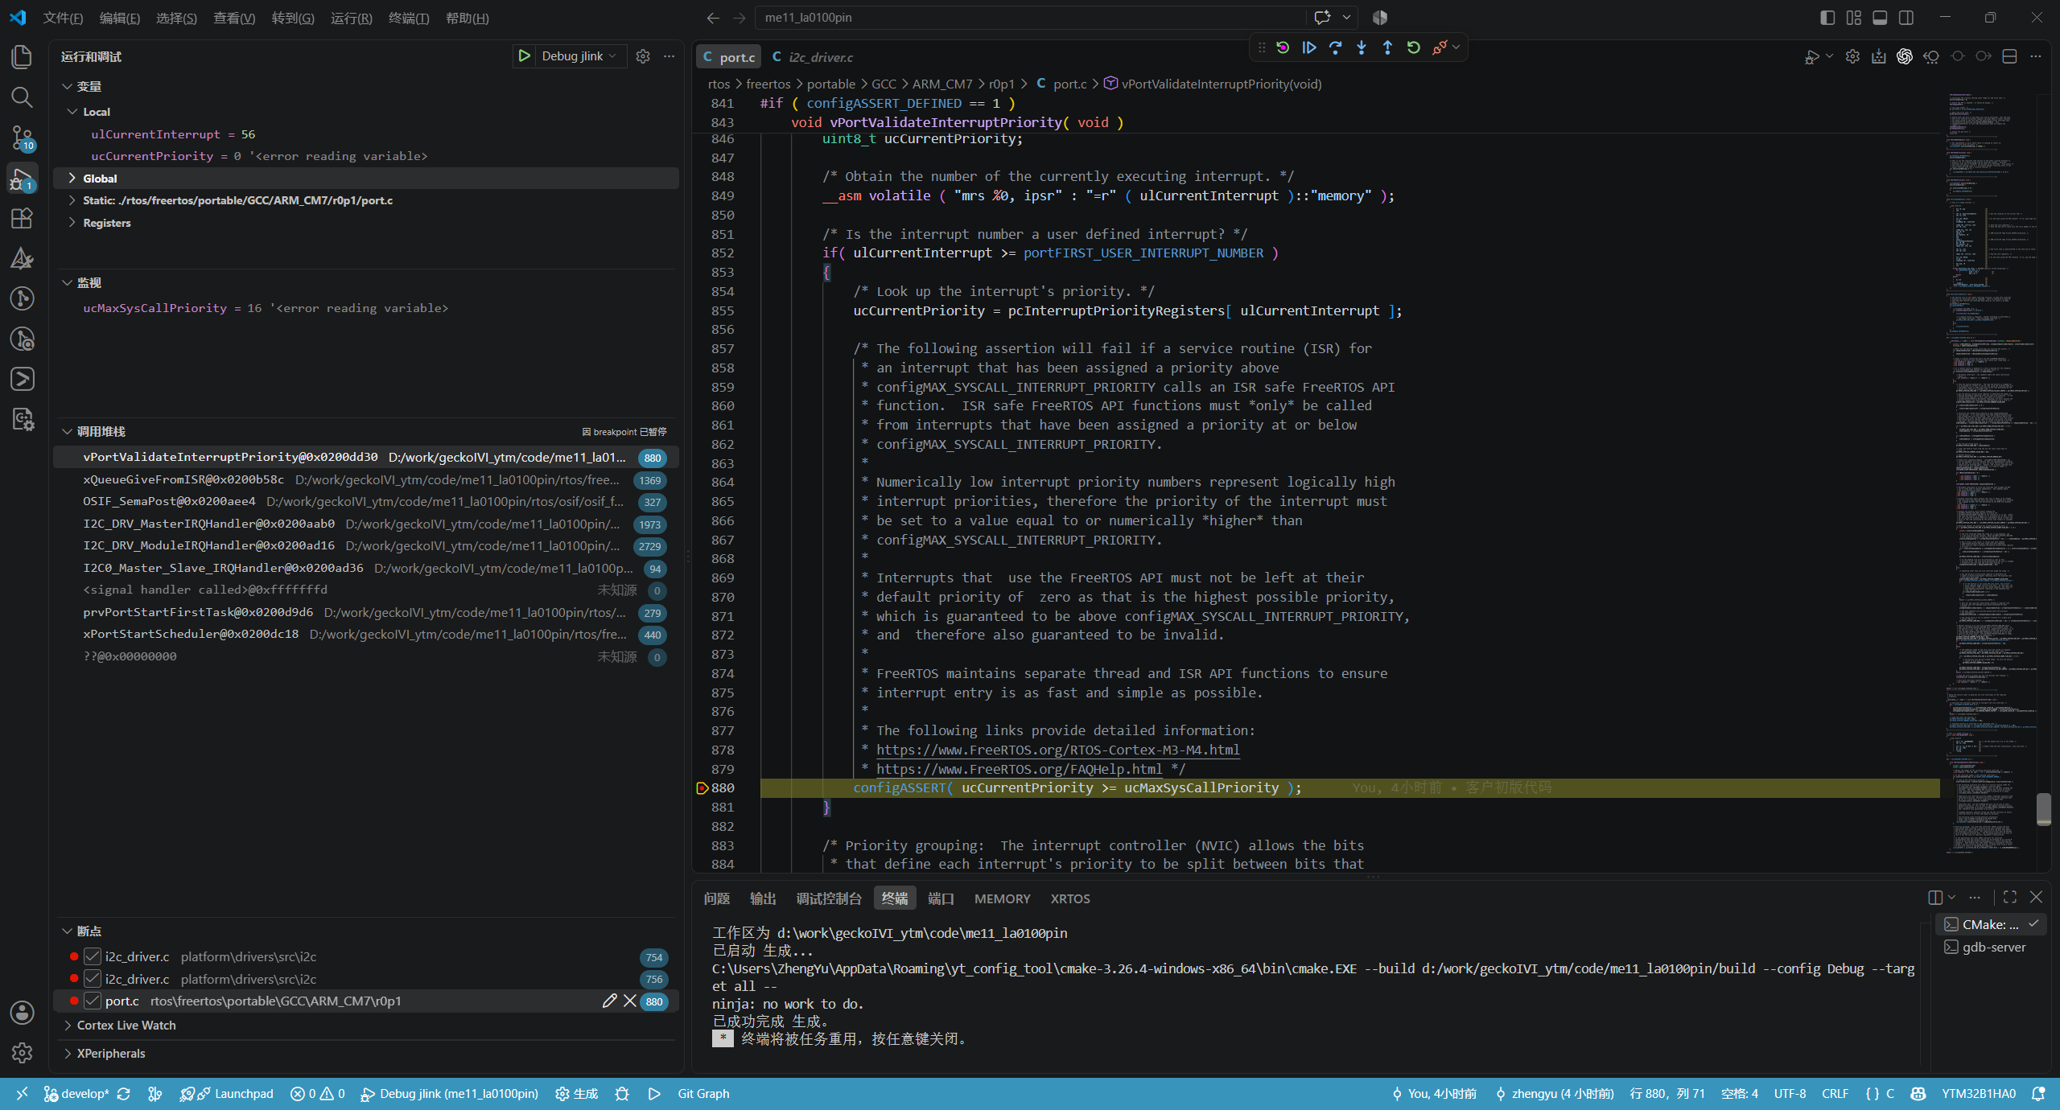The width and height of the screenshot is (2060, 1110).
Task: Open the Debug jlink configuration dropdown
Action: coord(579,56)
